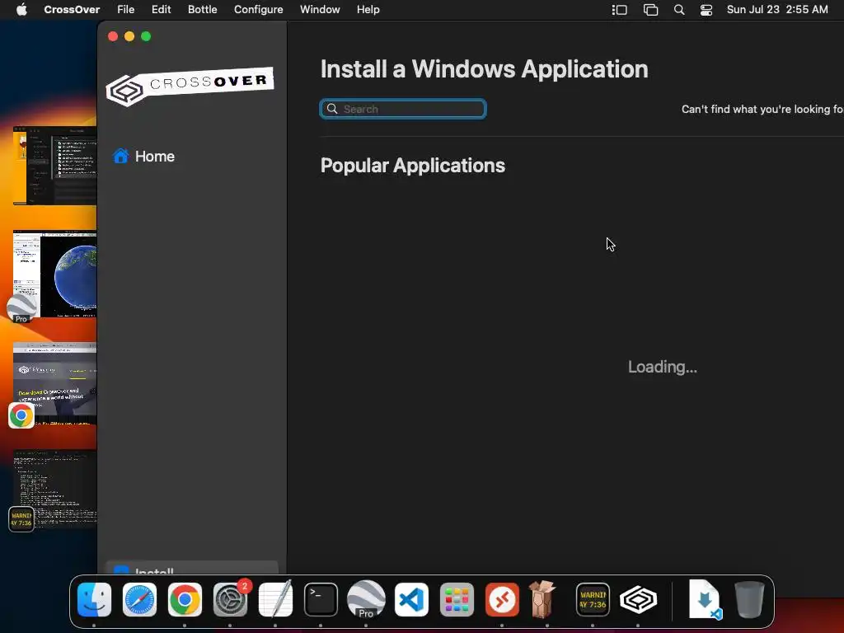The width and height of the screenshot is (844, 633).
Task: Open Finder from the Dock
Action: point(94,600)
